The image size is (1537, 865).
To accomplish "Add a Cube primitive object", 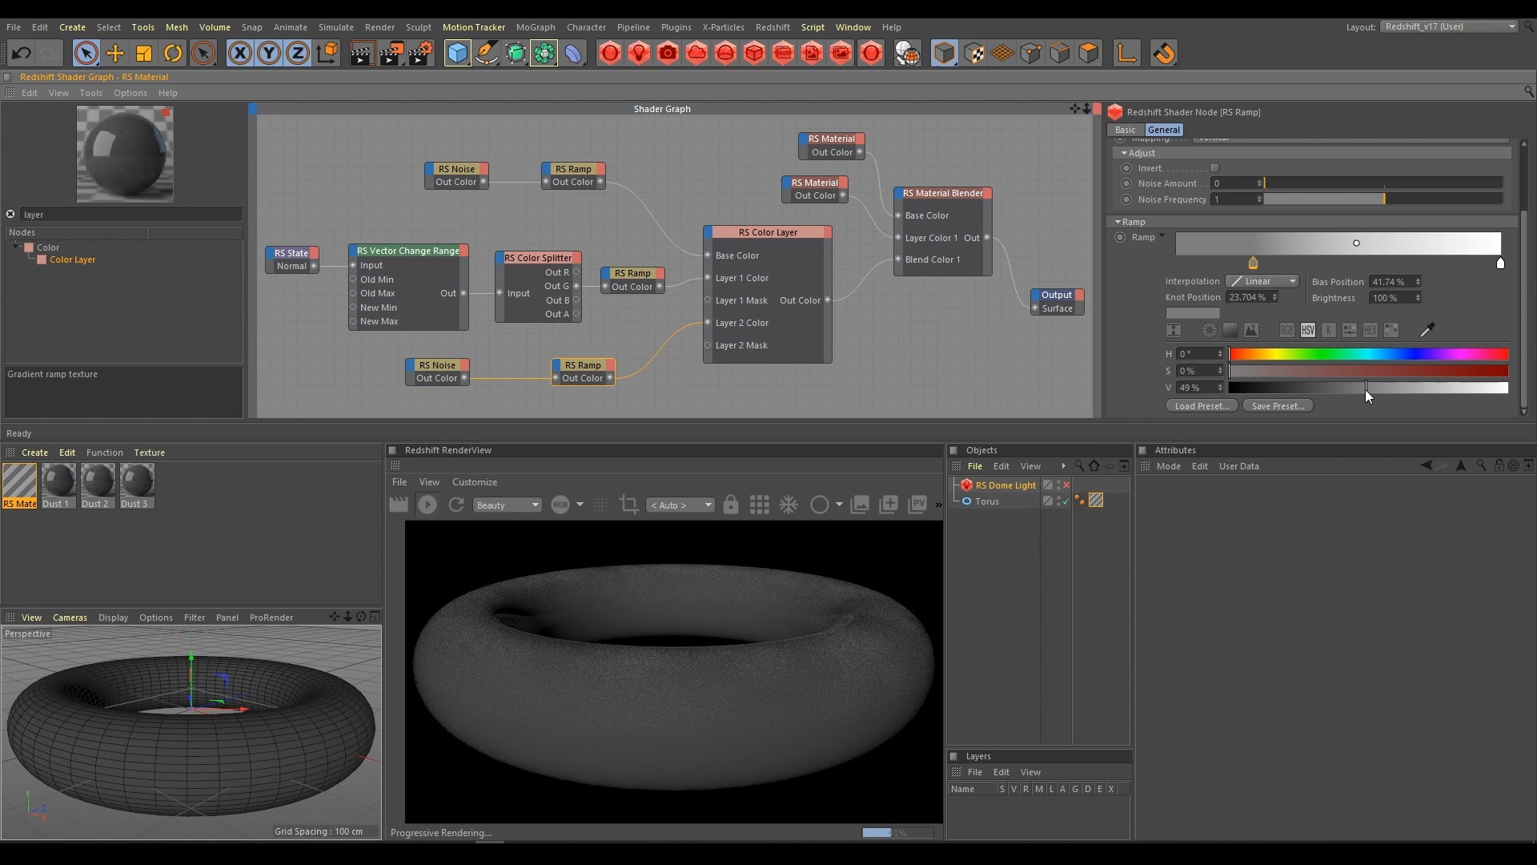I will 457,54.
